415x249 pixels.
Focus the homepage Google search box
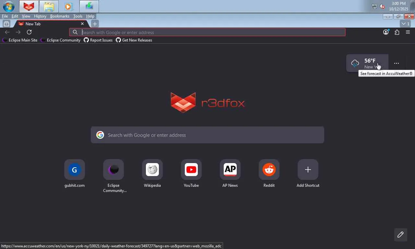pyautogui.click(x=207, y=135)
